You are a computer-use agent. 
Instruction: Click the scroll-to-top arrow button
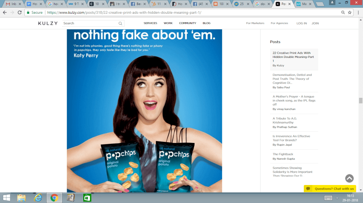(x=349, y=178)
